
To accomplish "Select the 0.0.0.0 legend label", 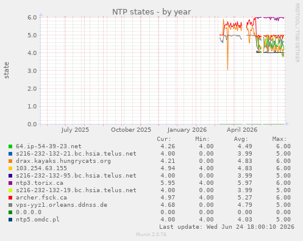I will click(29, 212).
